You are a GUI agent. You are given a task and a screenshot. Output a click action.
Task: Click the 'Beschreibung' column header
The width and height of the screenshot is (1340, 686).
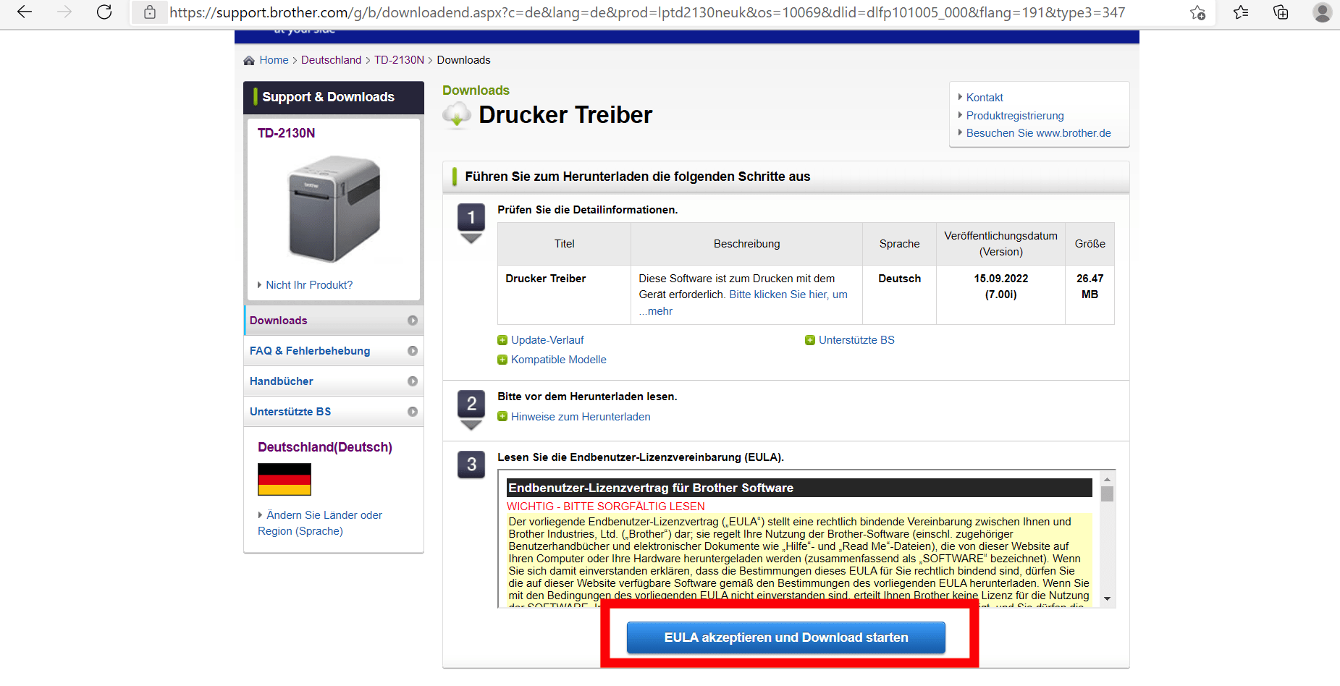click(x=746, y=244)
